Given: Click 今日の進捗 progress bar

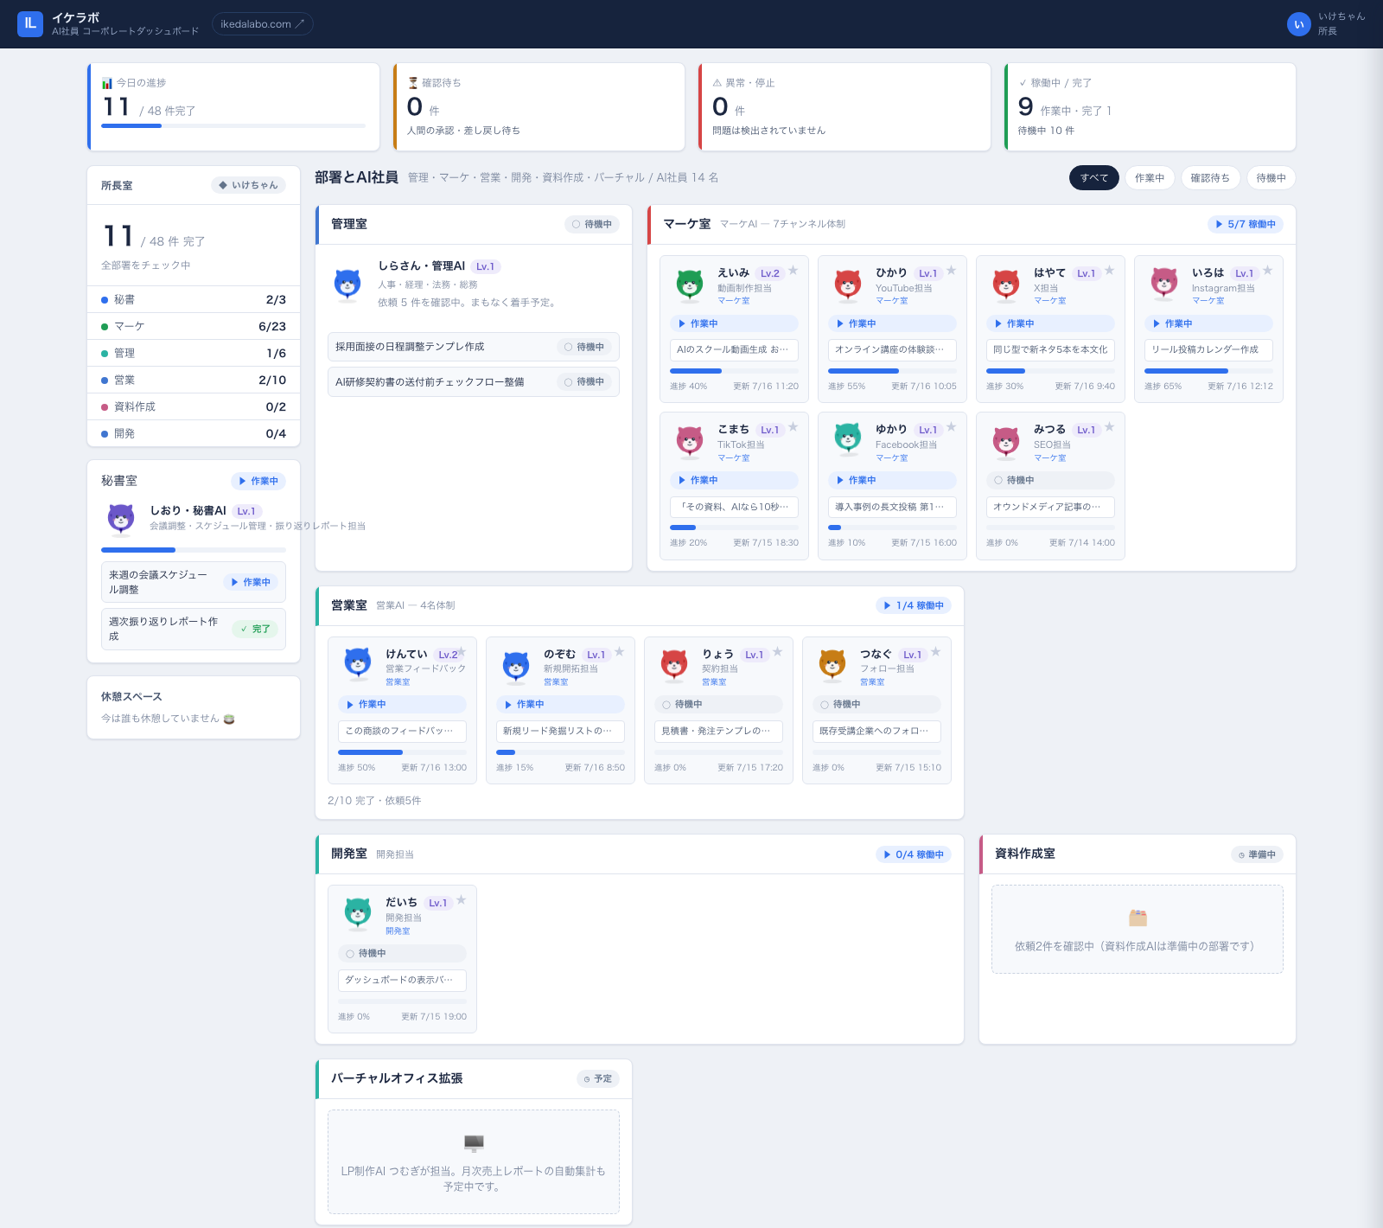Looking at the screenshot, I should pyautogui.click(x=233, y=126).
